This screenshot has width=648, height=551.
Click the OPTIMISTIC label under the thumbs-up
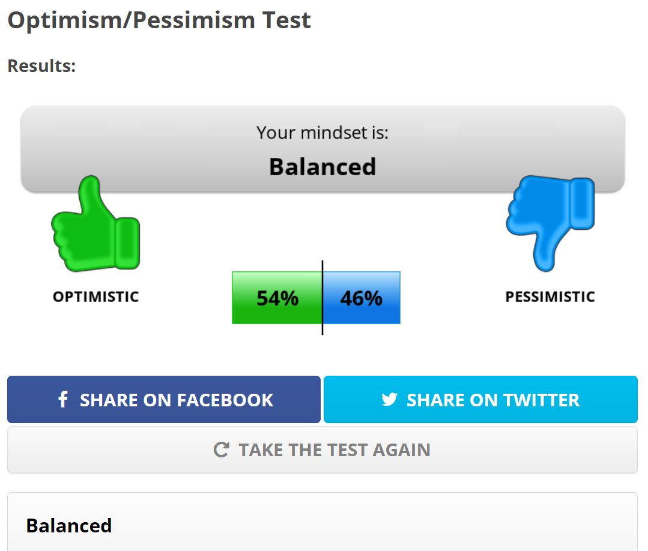point(96,297)
